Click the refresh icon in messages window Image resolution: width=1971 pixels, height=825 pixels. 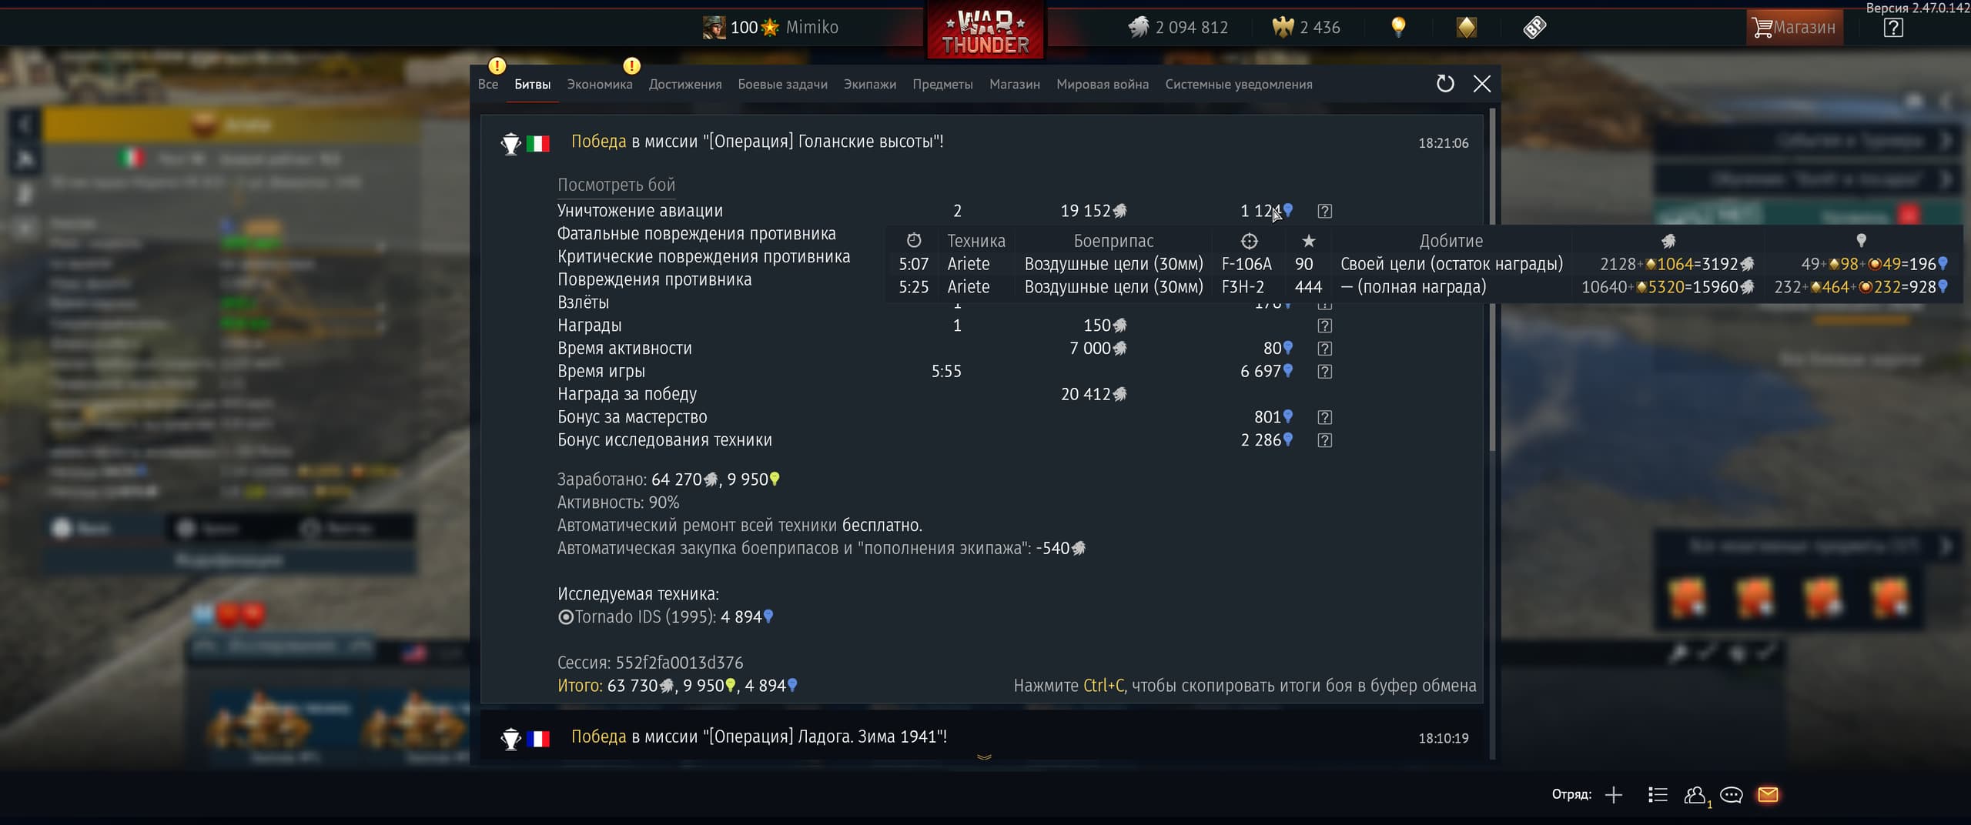click(1445, 84)
